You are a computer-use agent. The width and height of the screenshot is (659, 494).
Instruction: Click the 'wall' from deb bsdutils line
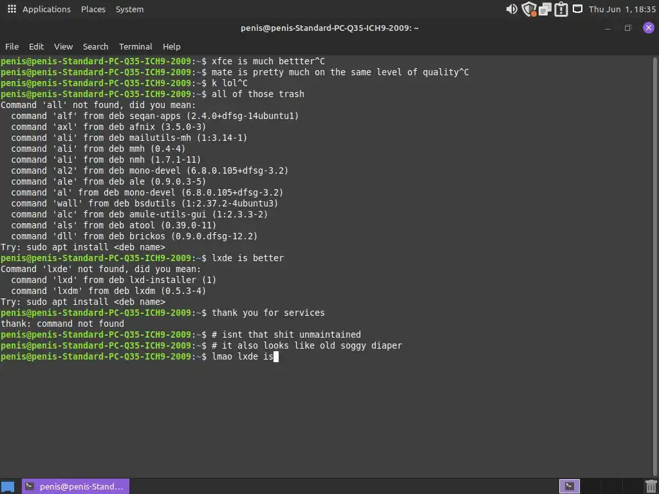145,203
